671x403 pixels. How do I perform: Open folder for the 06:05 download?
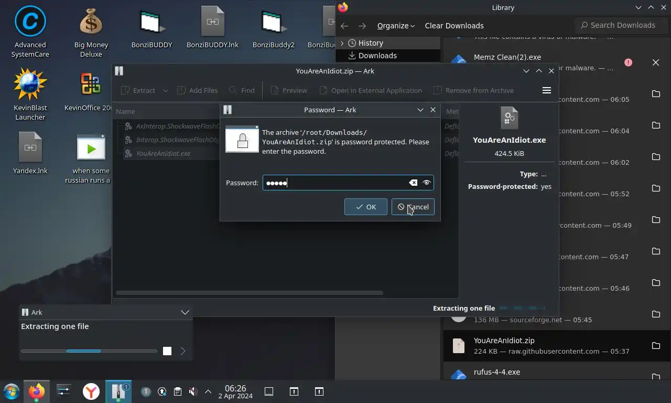[656, 94]
